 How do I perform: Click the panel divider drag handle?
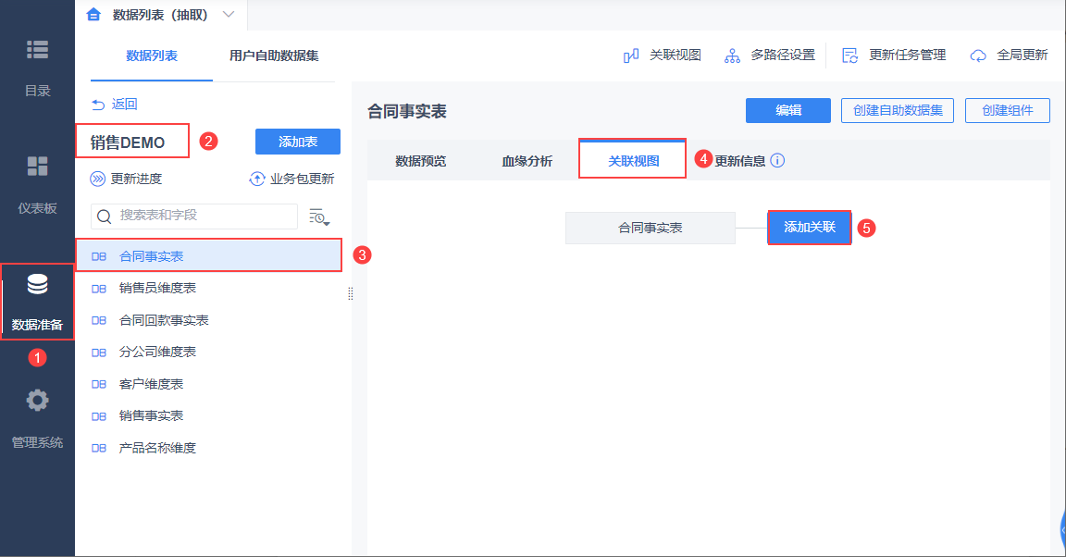(351, 293)
